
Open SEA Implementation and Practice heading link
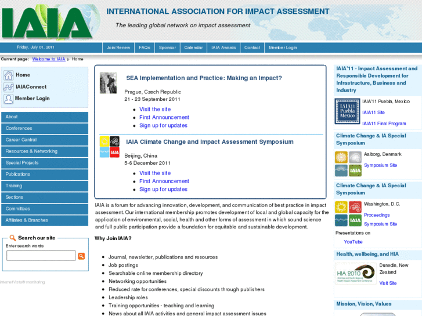point(204,78)
